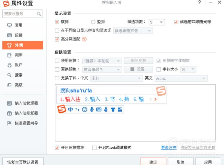The width and height of the screenshot is (224, 165).
Task: Open the 拼音串颜色 dropdown
Action: coord(102,70)
